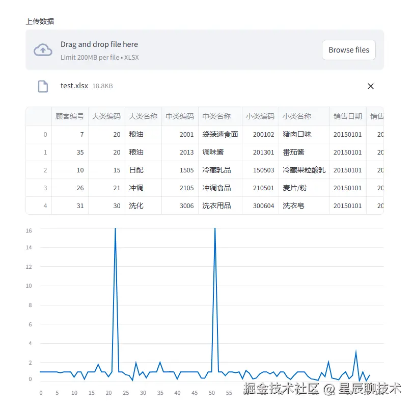Click the test.xlsx document icon

[43, 86]
